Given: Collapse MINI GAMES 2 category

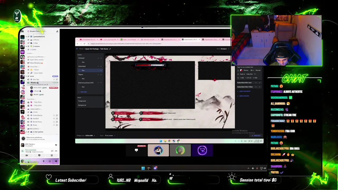Looking at the screenshot, I should point(34,129).
